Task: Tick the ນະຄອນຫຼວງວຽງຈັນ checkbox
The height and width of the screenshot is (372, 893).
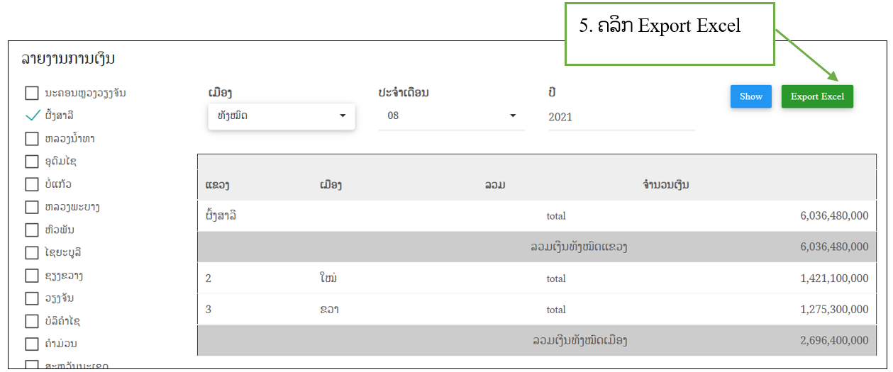Action: click(32, 94)
